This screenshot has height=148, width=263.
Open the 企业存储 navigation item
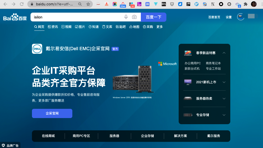click(x=147, y=136)
